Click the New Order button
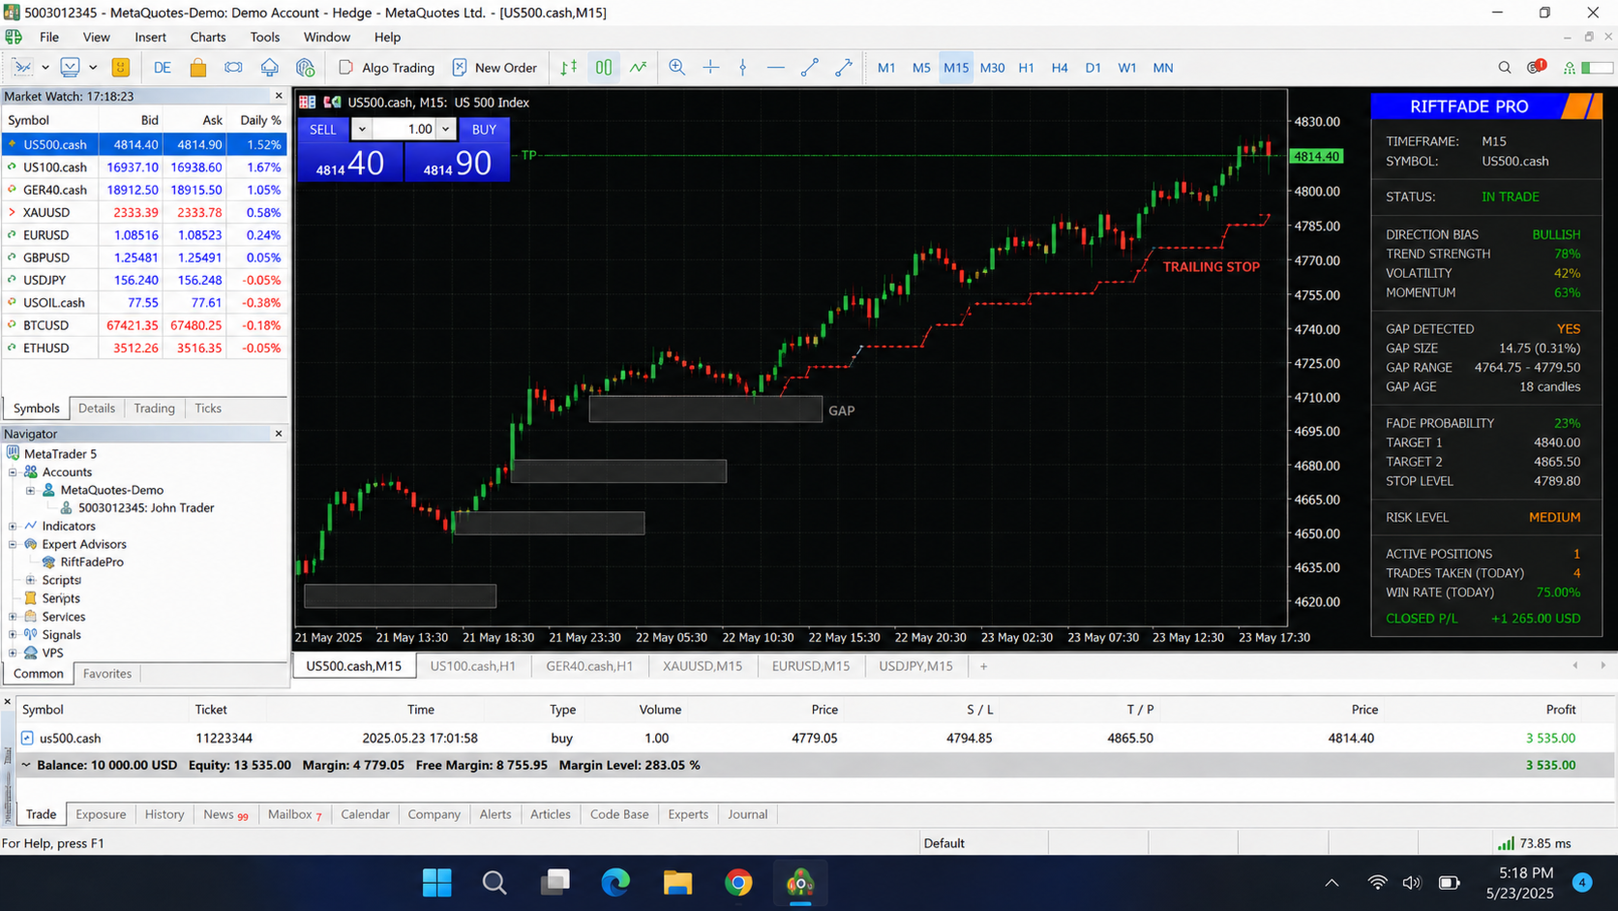 [x=494, y=68]
